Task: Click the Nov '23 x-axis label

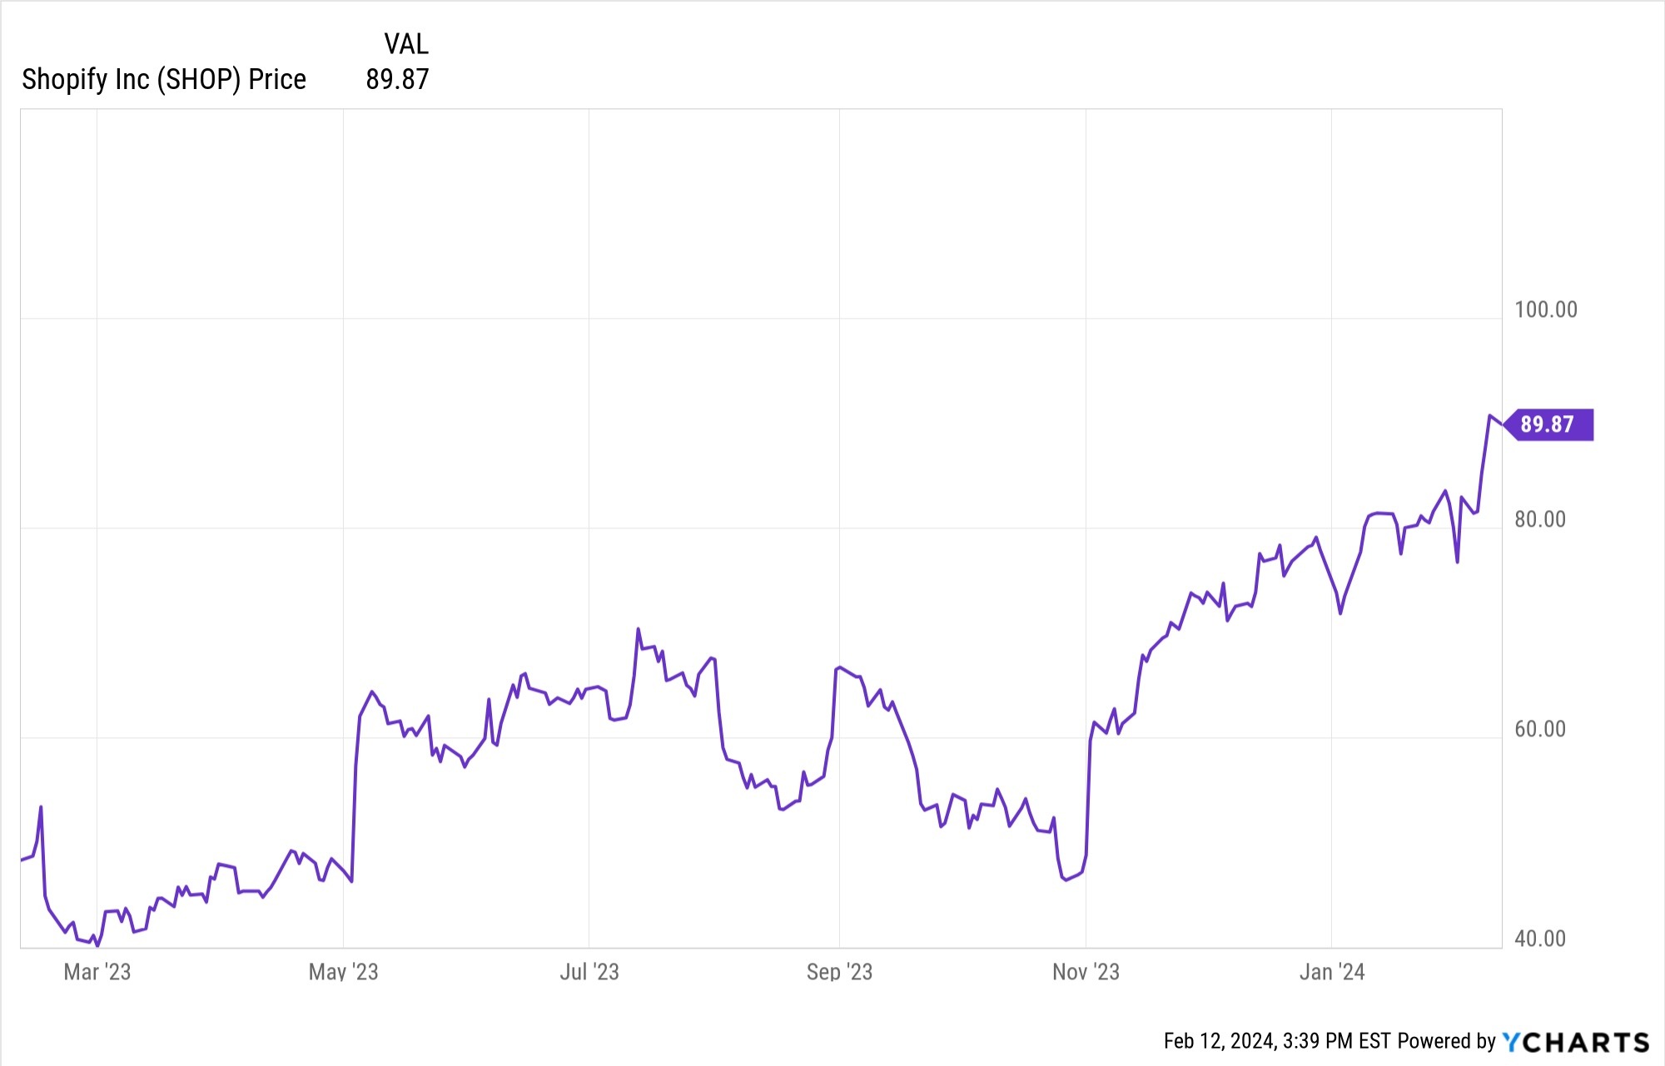Action: [1086, 972]
